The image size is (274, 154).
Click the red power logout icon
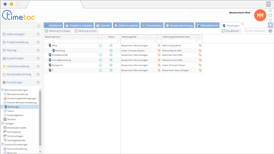[270, 20]
